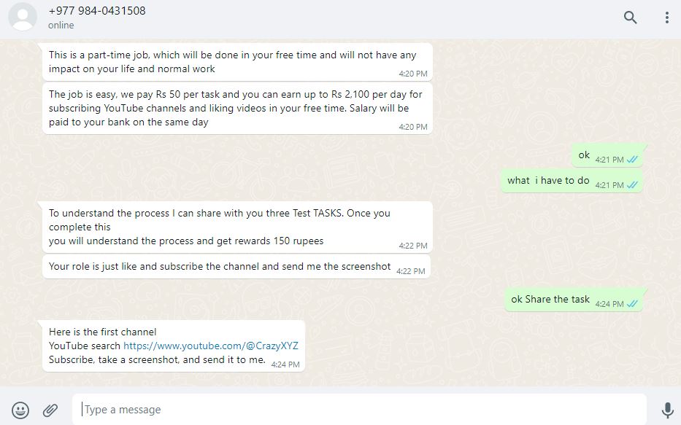Click the Type a message field
Viewport: 681px width, 425px height.
pos(358,410)
